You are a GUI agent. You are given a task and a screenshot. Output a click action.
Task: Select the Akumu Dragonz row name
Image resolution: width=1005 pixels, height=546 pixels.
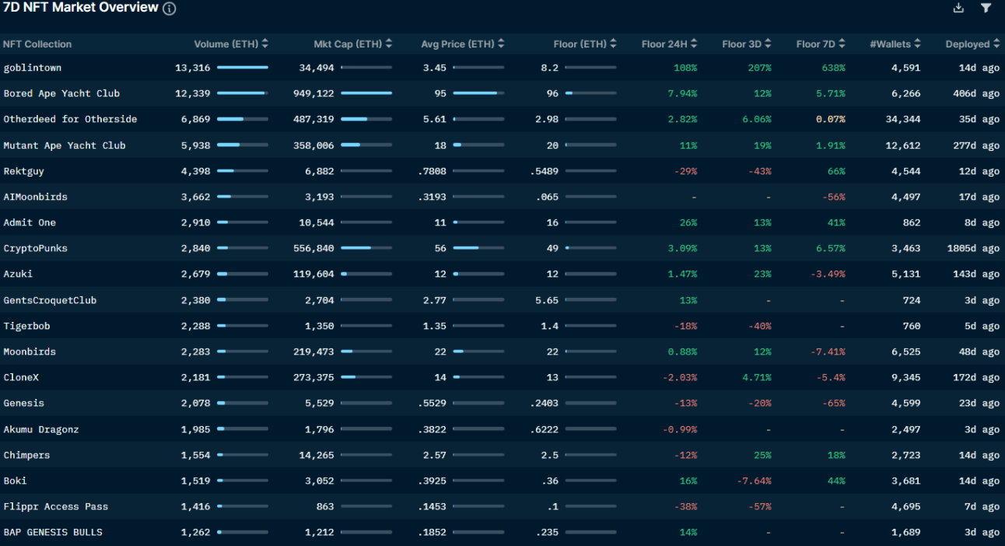click(41, 429)
